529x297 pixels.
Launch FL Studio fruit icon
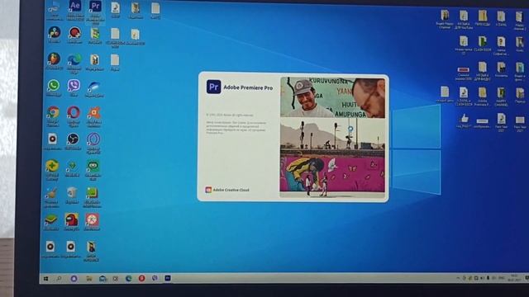pyautogui.click(x=54, y=59)
